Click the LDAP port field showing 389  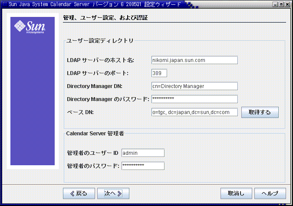159,73
